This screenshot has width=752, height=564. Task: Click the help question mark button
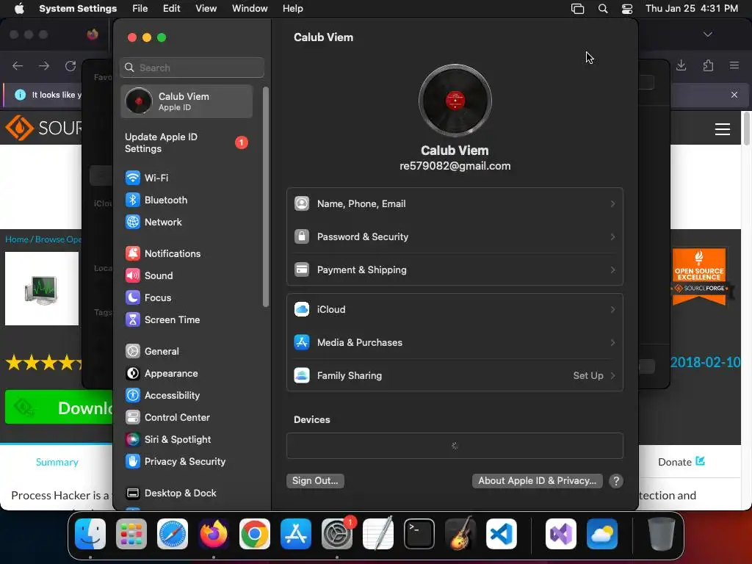pyautogui.click(x=616, y=481)
